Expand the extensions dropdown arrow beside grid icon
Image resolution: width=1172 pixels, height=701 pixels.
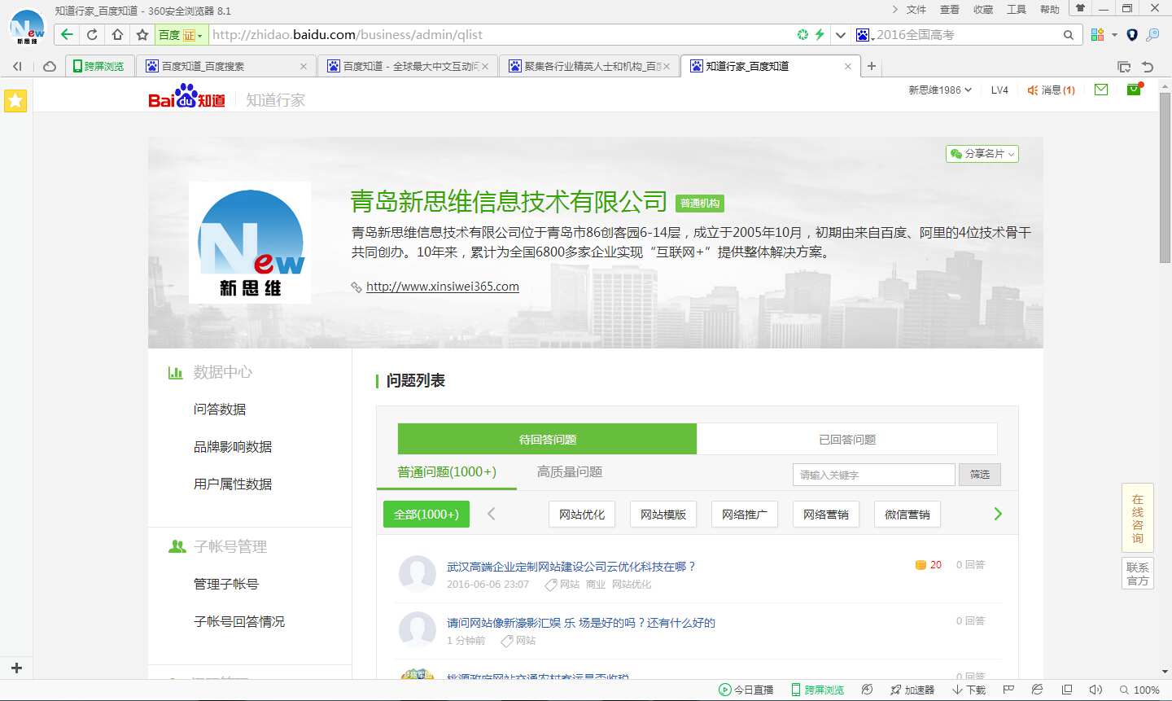click(x=1114, y=35)
